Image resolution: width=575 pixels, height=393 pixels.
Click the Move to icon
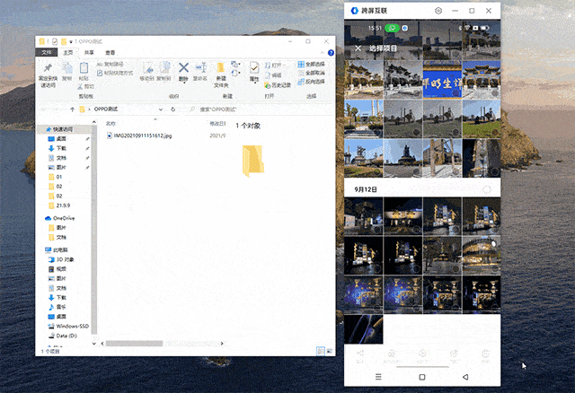[x=147, y=68]
